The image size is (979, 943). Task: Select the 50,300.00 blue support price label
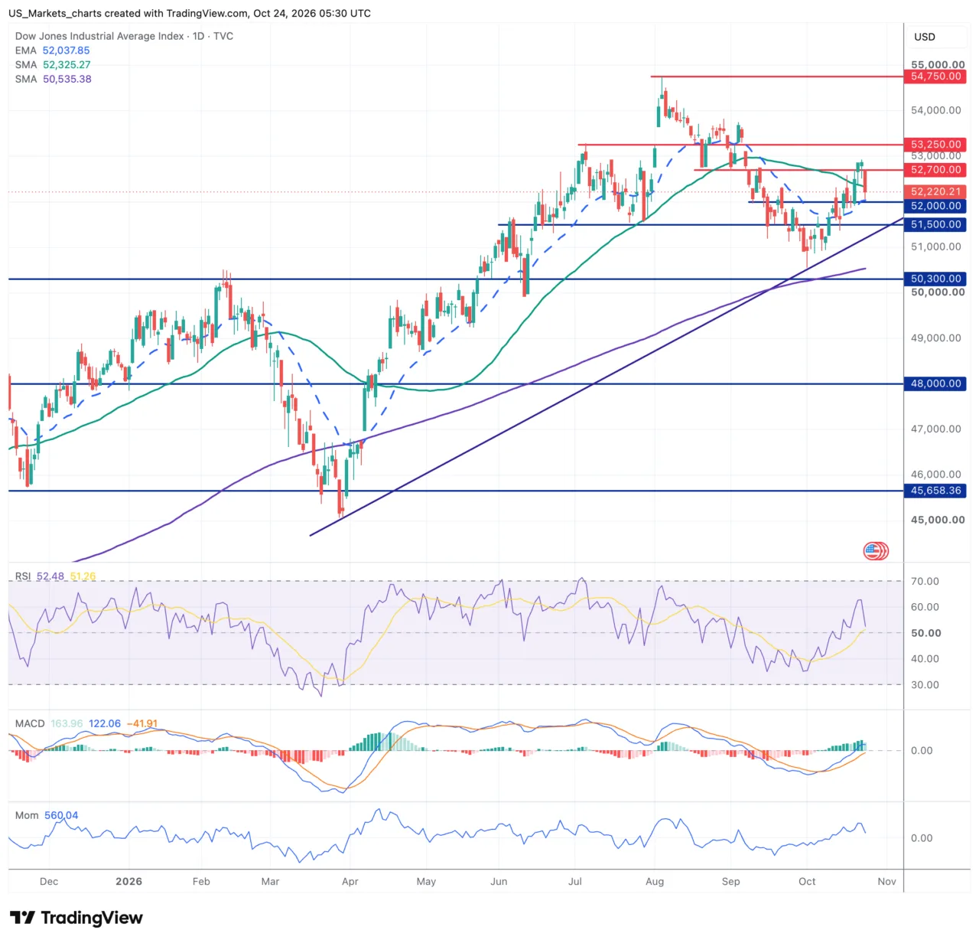(935, 279)
